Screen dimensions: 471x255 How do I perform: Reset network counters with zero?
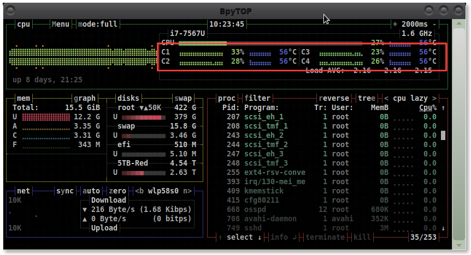(117, 191)
